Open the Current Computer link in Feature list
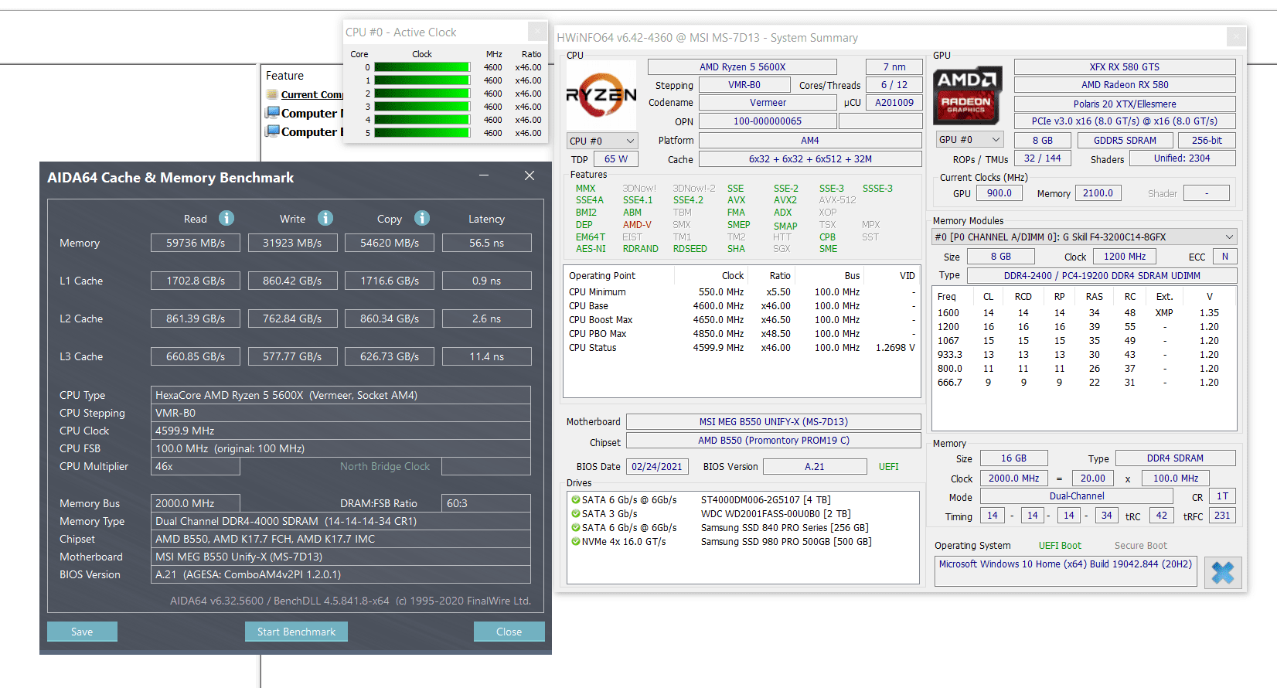This screenshot has height=688, width=1277. pos(312,94)
